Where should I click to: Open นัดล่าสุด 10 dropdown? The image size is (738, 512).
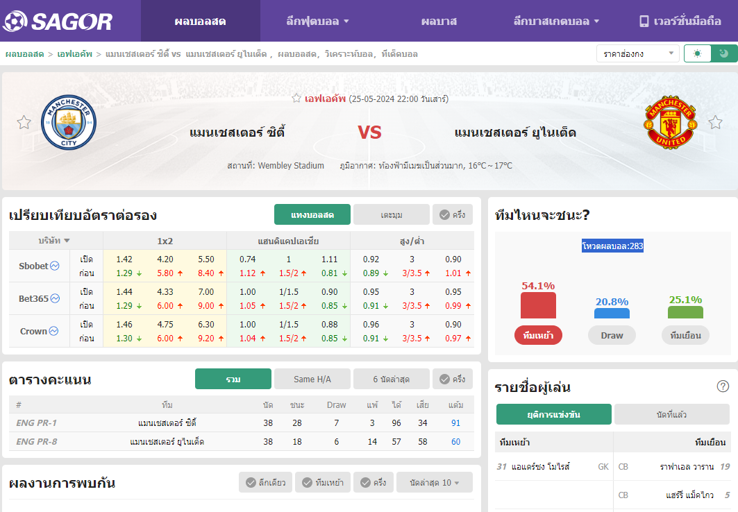point(435,482)
